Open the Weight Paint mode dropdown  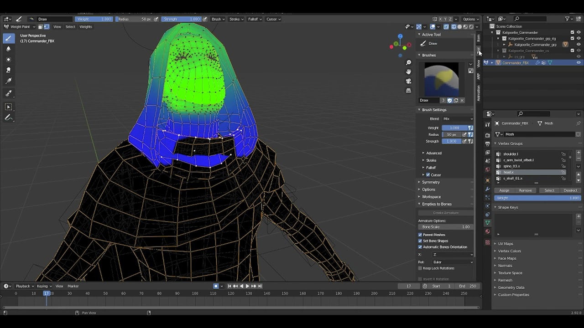20,27
